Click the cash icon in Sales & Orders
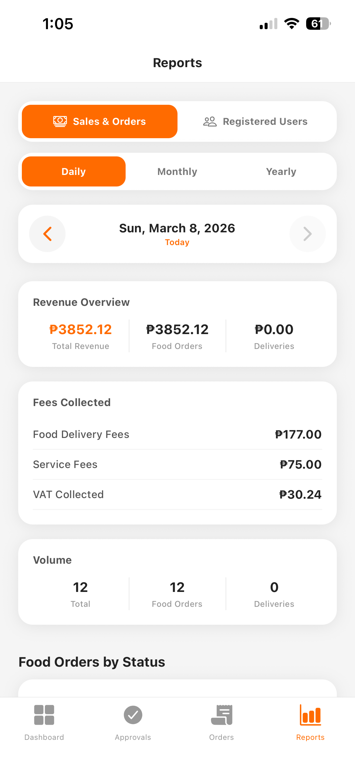The width and height of the screenshot is (355, 769). pos(60,121)
